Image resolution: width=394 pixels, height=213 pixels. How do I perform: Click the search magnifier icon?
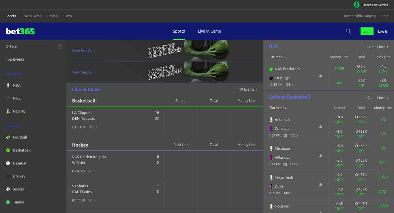tap(348, 31)
